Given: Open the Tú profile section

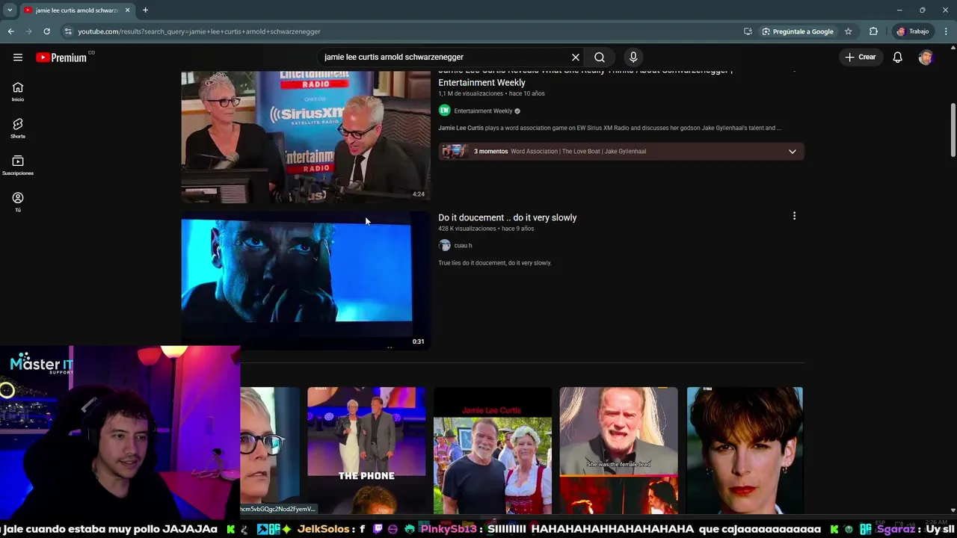Looking at the screenshot, I should click(18, 202).
